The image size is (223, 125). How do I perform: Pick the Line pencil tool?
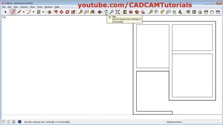19,12
